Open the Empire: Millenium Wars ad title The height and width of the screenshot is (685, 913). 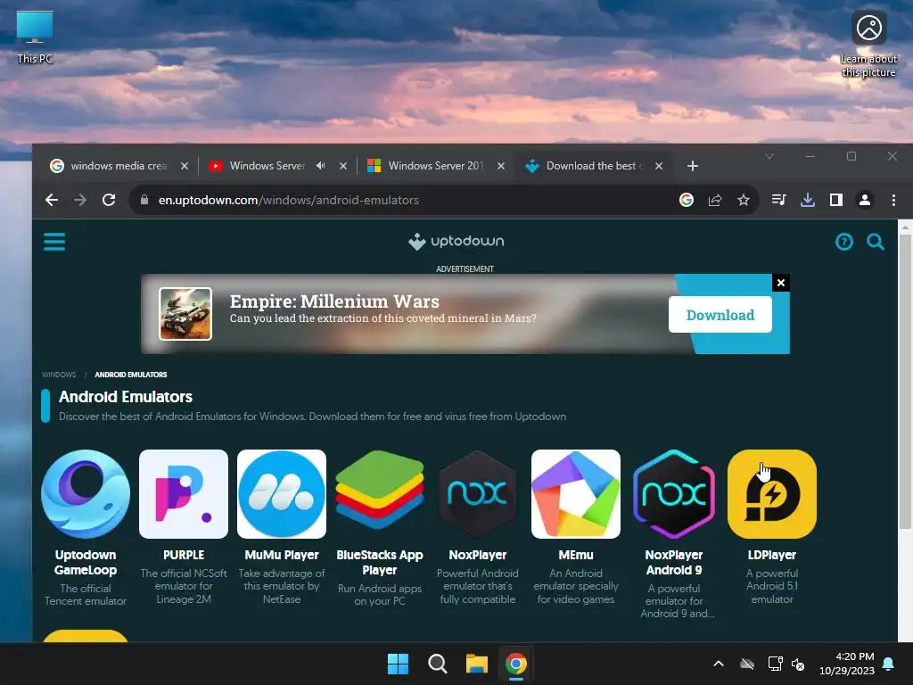point(334,301)
